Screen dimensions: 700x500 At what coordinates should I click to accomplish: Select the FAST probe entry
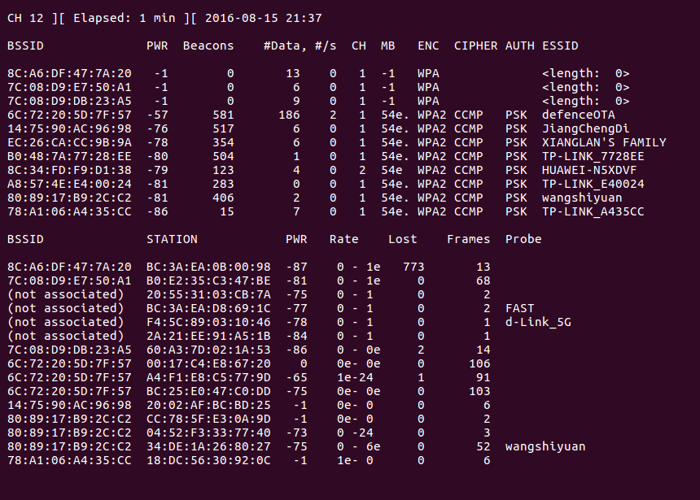[519, 308]
